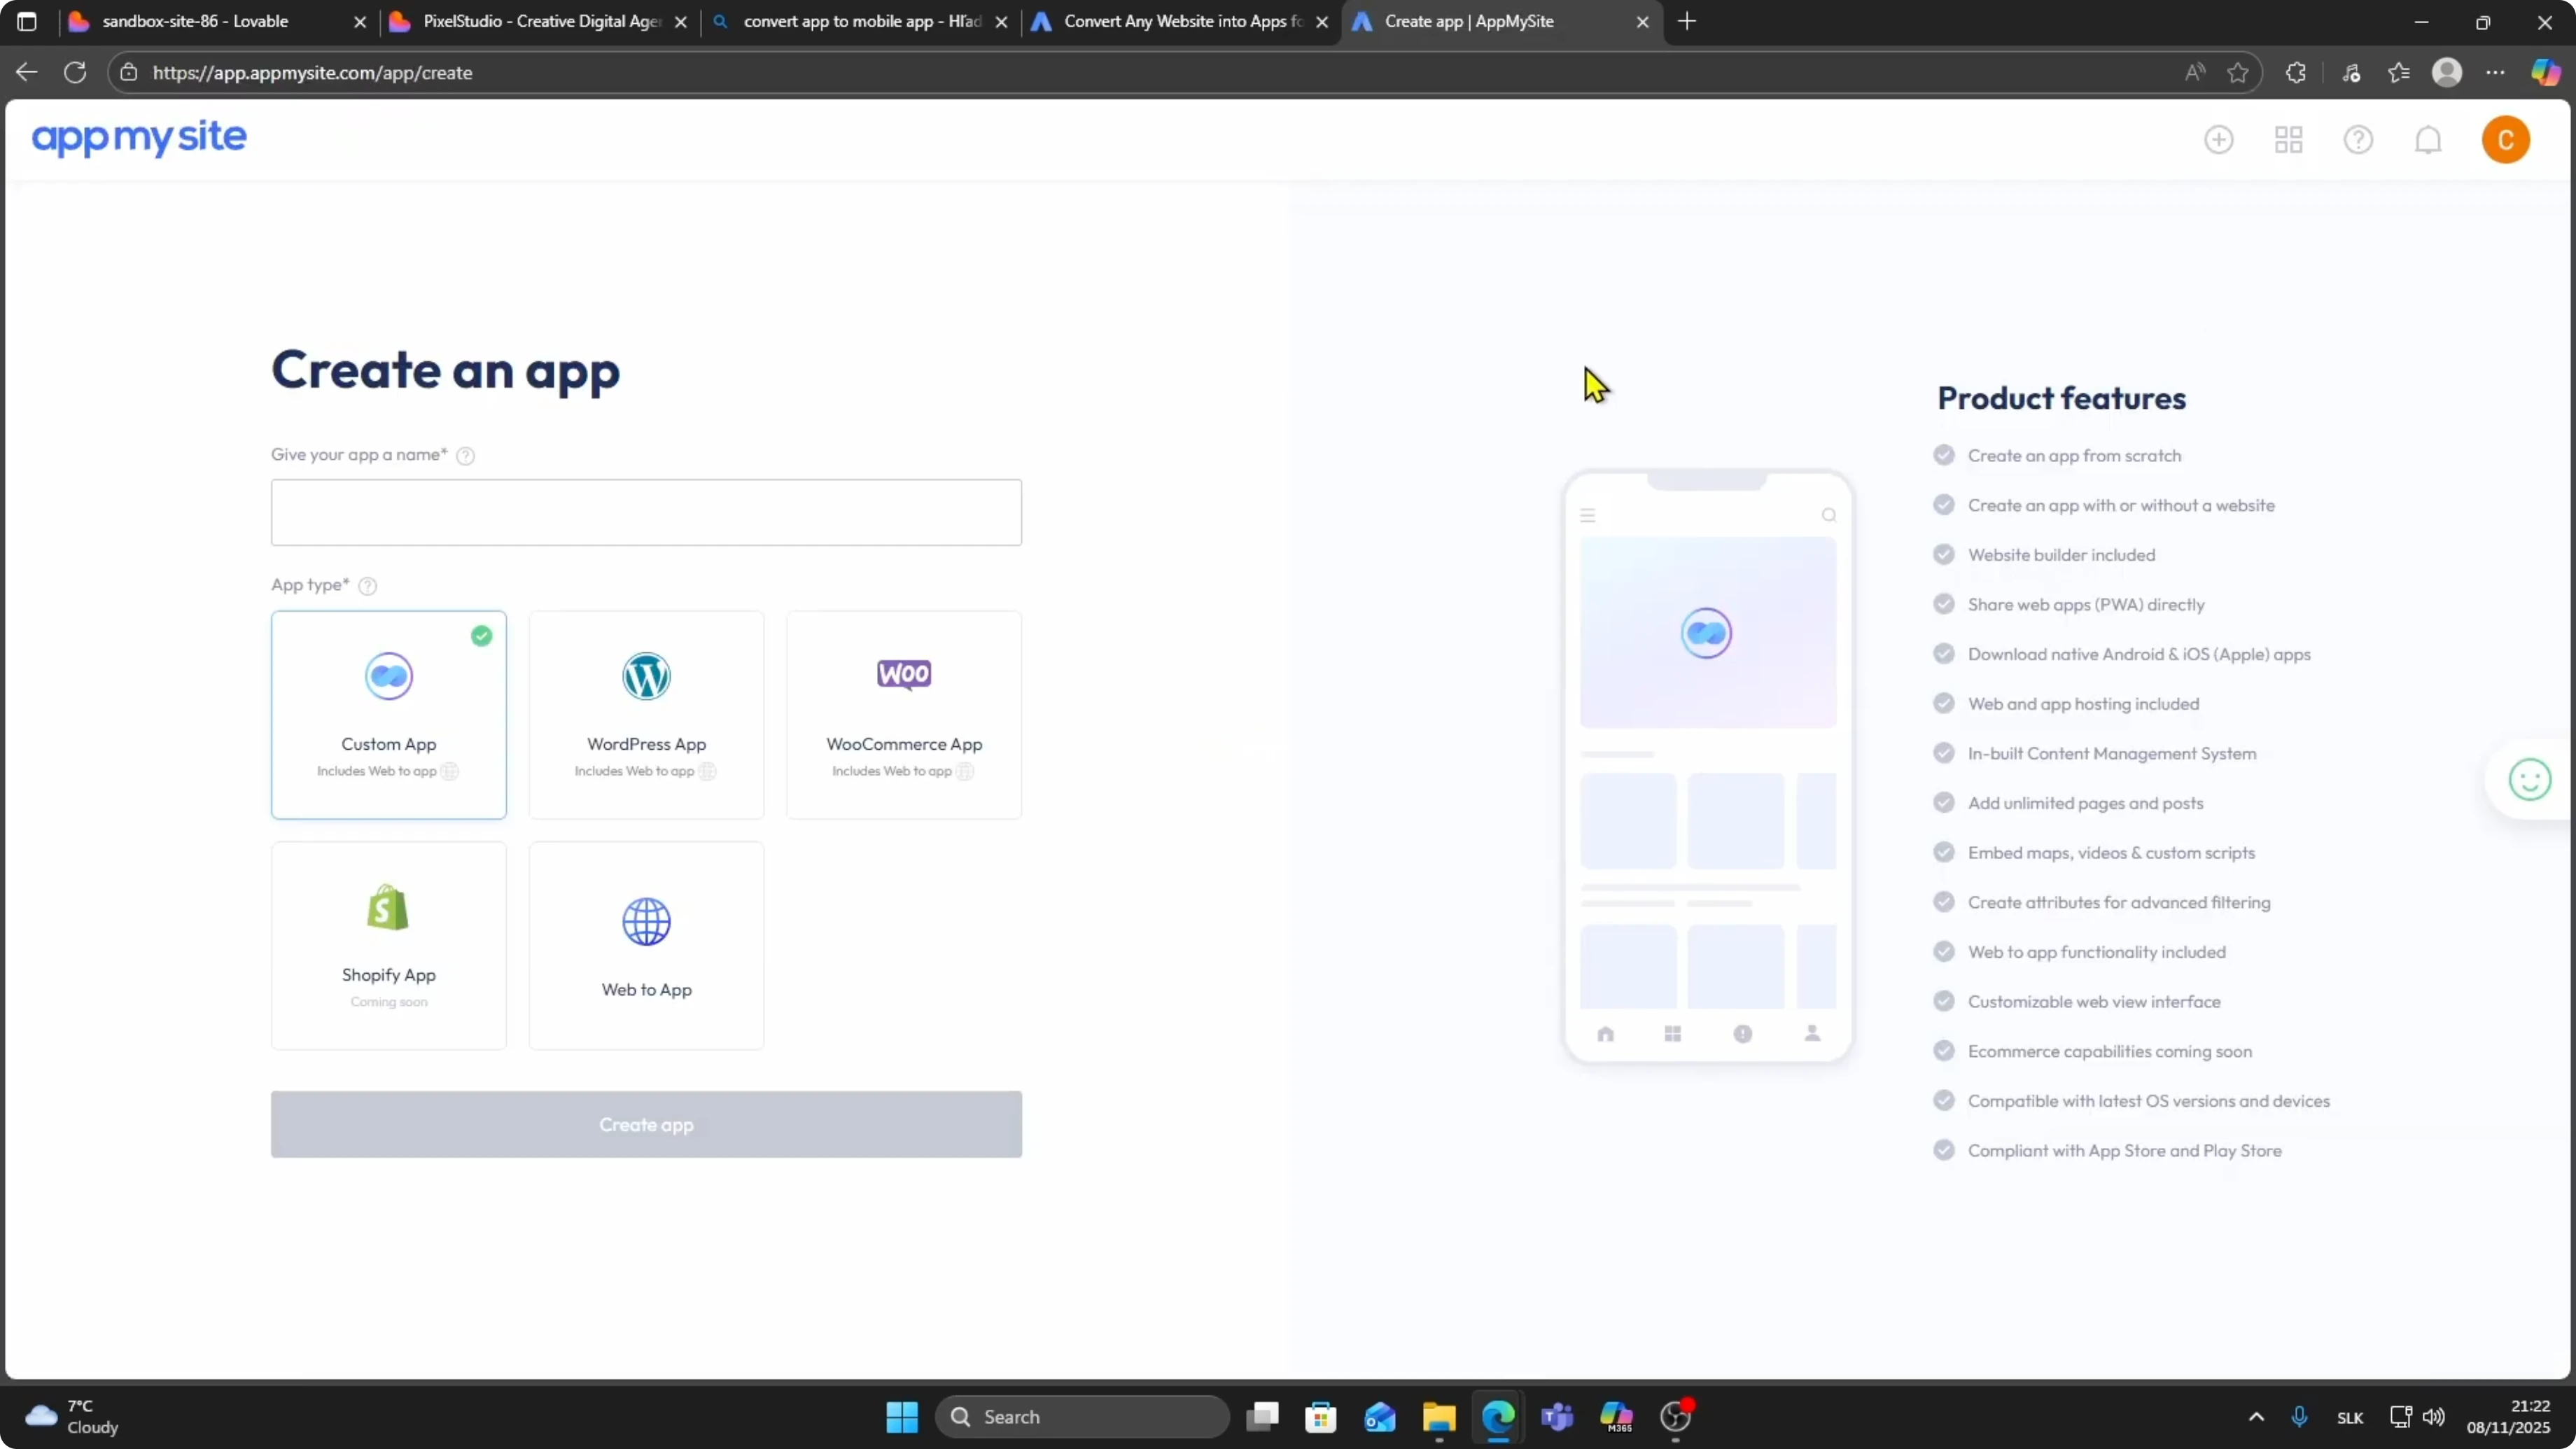Click the app name input field
The image size is (2576, 1449).
point(646,512)
